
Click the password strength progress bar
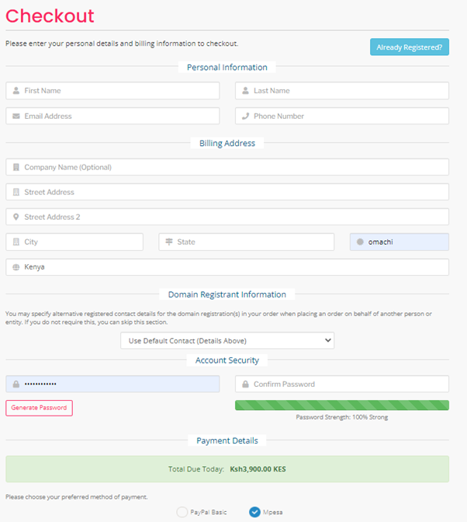point(341,405)
